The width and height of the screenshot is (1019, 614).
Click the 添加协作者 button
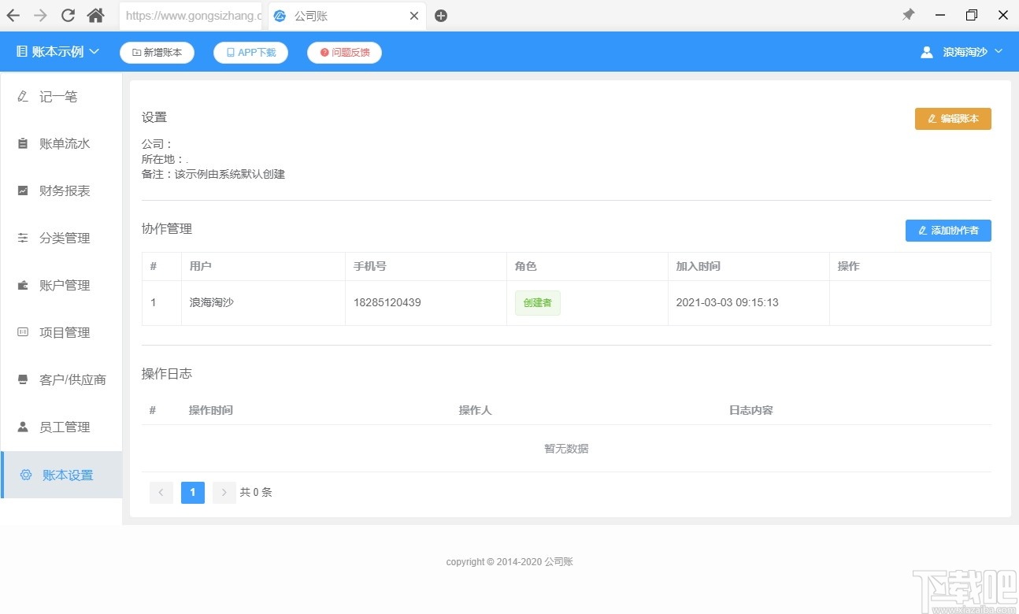(948, 231)
